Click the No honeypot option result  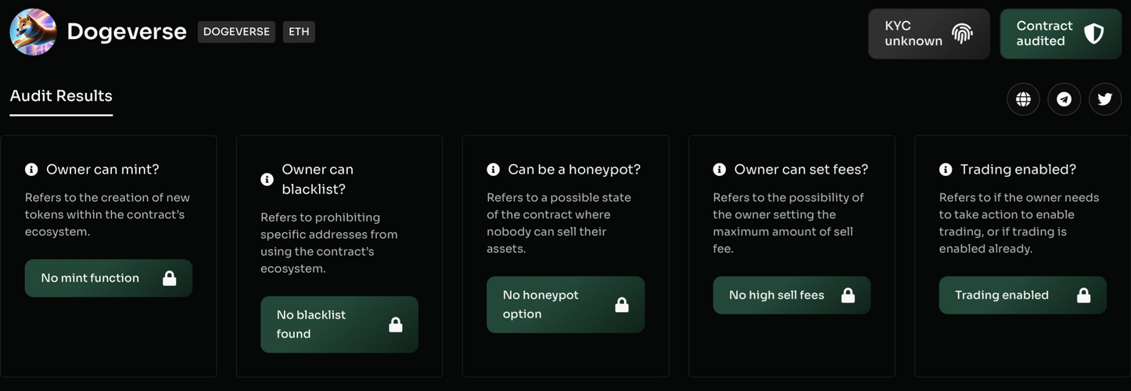click(565, 305)
